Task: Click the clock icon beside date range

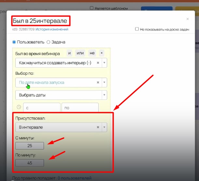Action: pos(19,107)
